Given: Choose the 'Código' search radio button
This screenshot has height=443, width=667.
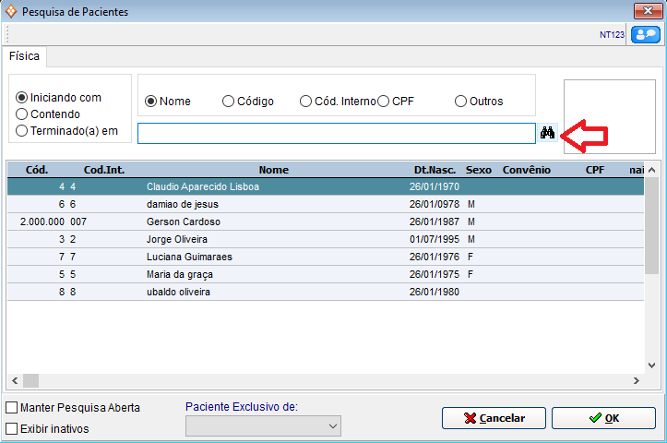Looking at the screenshot, I should tap(228, 102).
